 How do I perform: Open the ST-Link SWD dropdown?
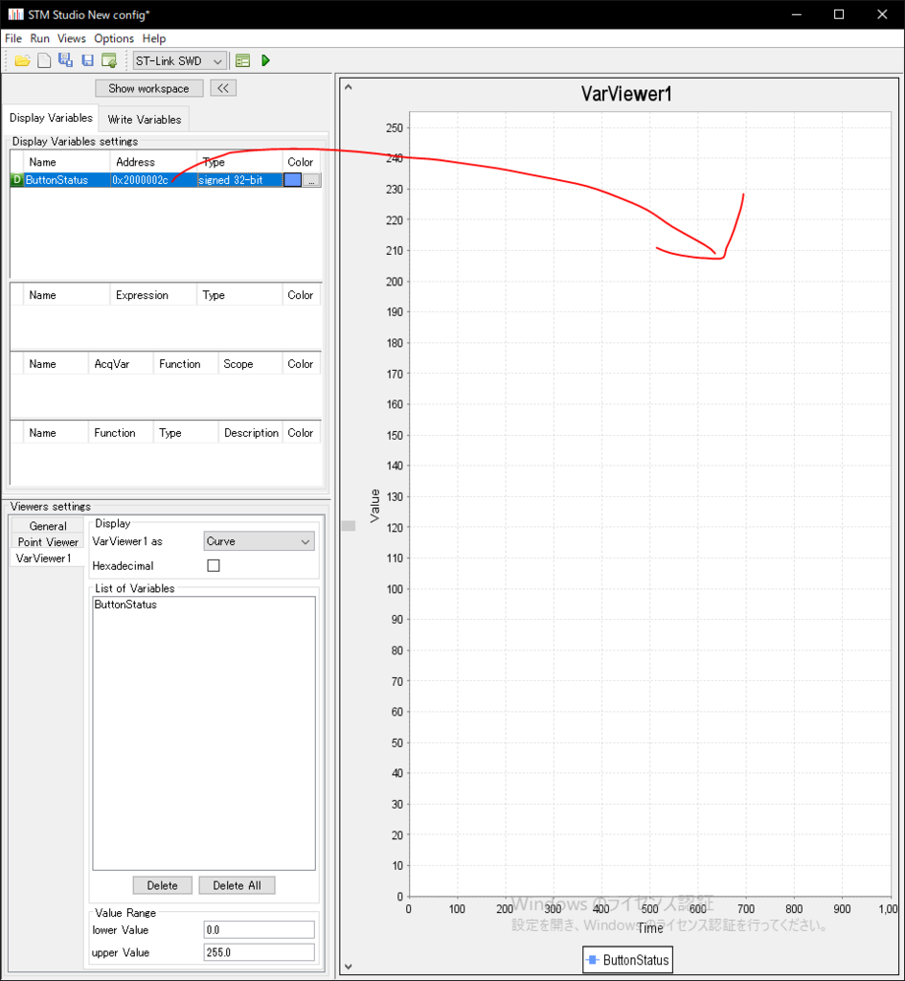point(179,60)
